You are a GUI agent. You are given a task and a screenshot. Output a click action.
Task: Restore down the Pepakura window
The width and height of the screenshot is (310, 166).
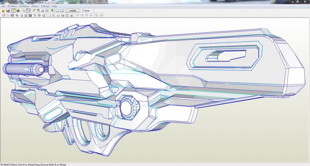click(298, 2)
